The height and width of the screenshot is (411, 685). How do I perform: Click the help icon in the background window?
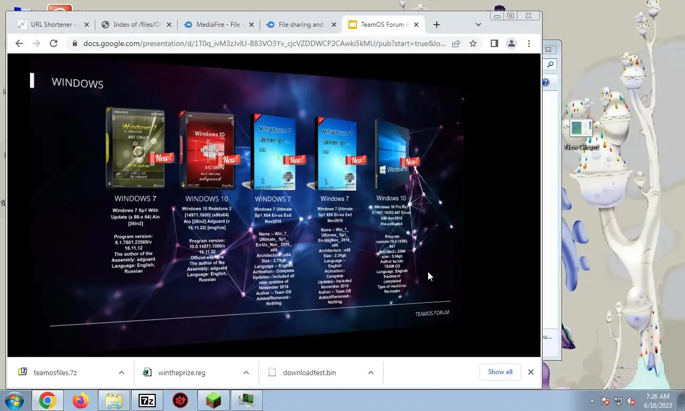545,82
